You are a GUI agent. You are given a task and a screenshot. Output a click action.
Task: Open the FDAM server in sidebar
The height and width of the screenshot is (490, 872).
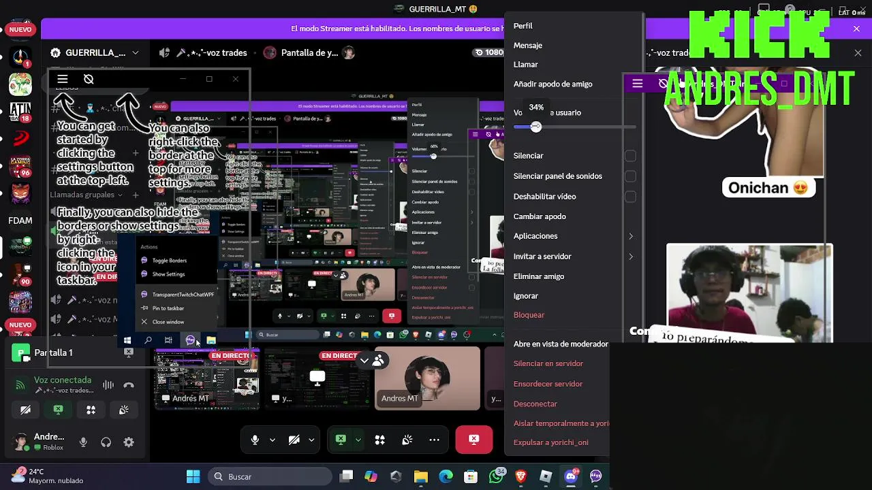20,220
